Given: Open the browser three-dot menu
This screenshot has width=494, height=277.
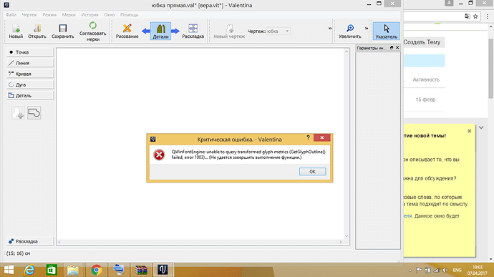Looking at the screenshot, I should 488,16.
